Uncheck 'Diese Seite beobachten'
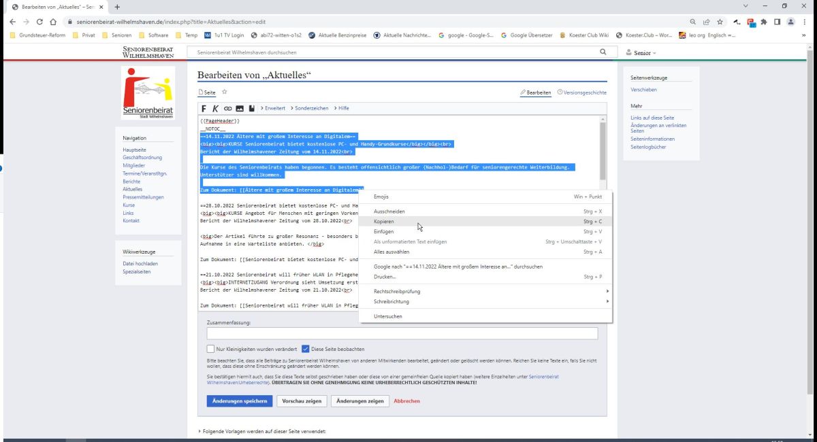817x442 pixels. point(306,349)
